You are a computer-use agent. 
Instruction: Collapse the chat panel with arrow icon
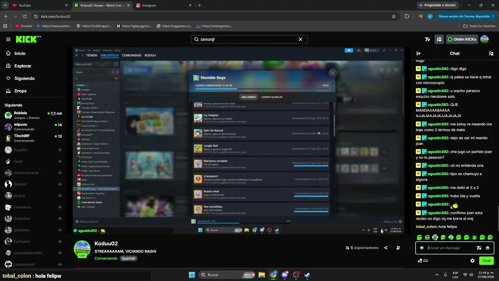pos(418,53)
